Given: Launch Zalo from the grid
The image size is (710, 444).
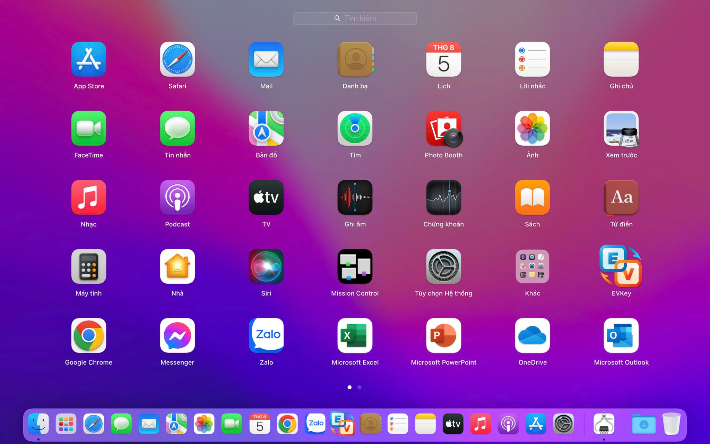Looking at the screenshot, I should [266, 335].
